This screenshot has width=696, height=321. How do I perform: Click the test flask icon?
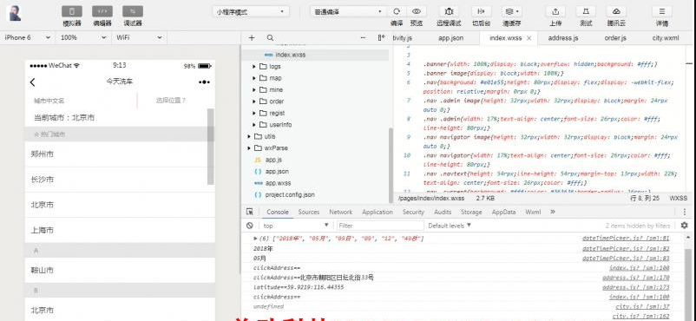(x=586, y=11)
